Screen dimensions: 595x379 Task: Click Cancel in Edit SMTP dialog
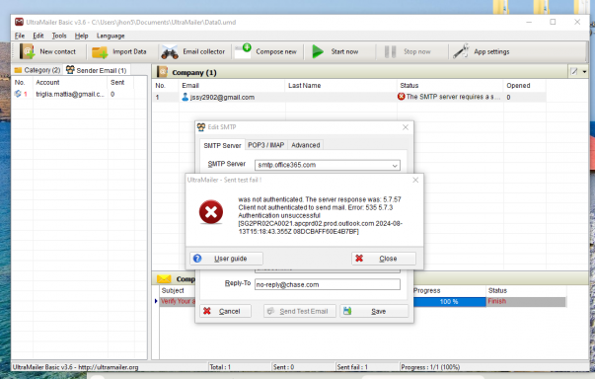click(x=225, y=311)
